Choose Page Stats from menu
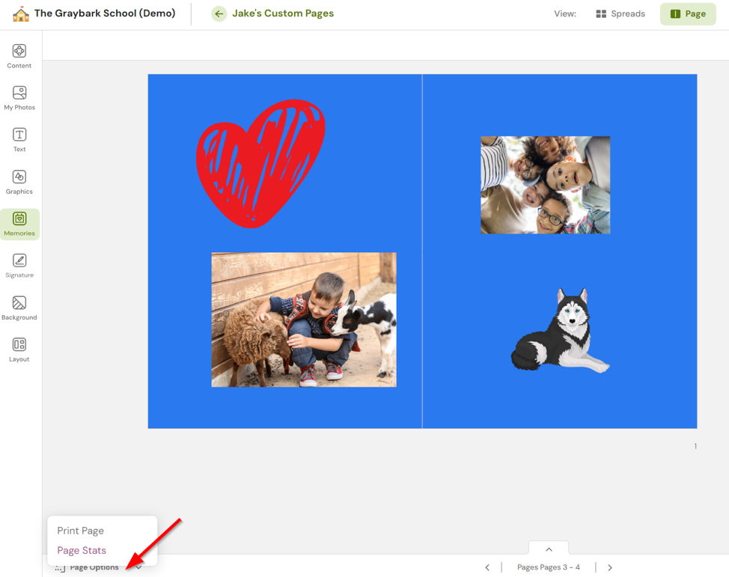Image resolution: width=729 pixels, height=577 pixels. (x=82, y=550)
